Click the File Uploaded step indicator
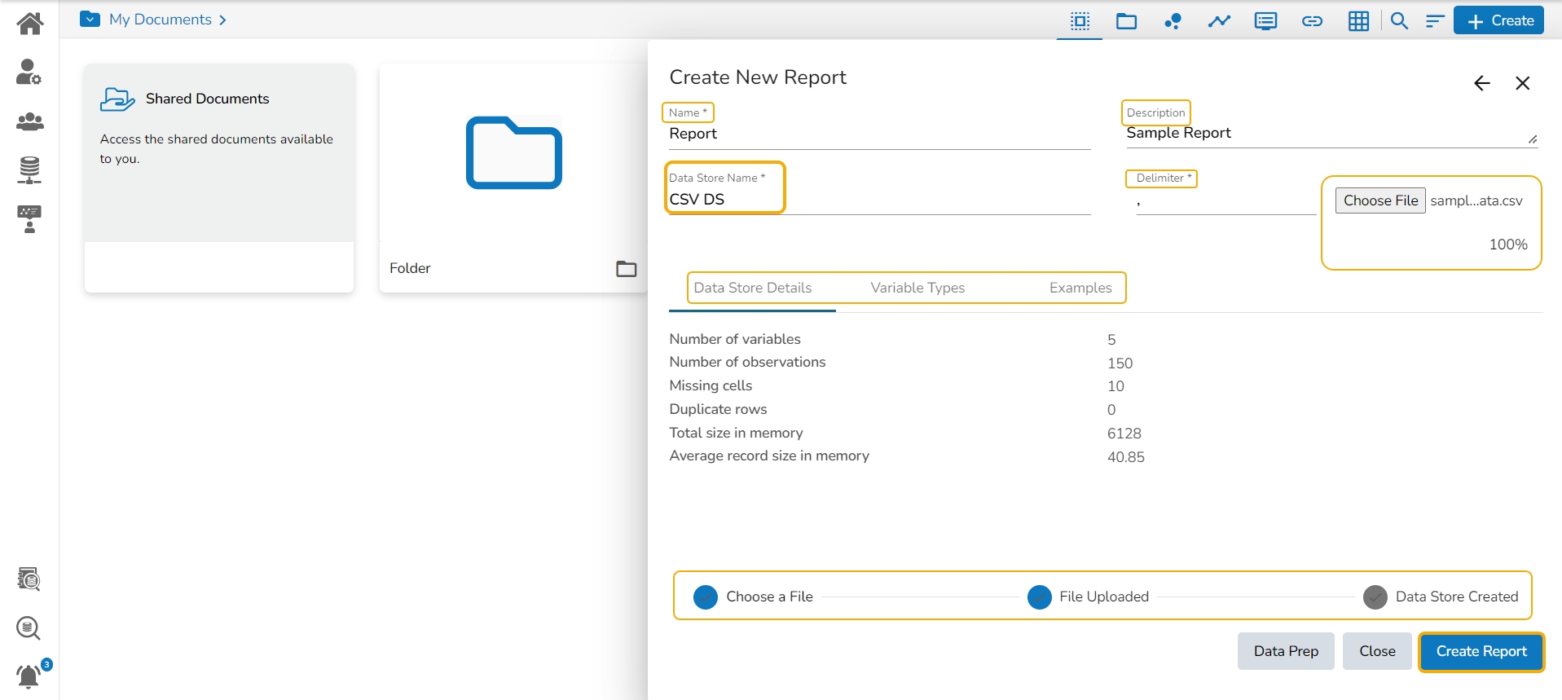1562x700 pixels. click(x=1040, y=597)
